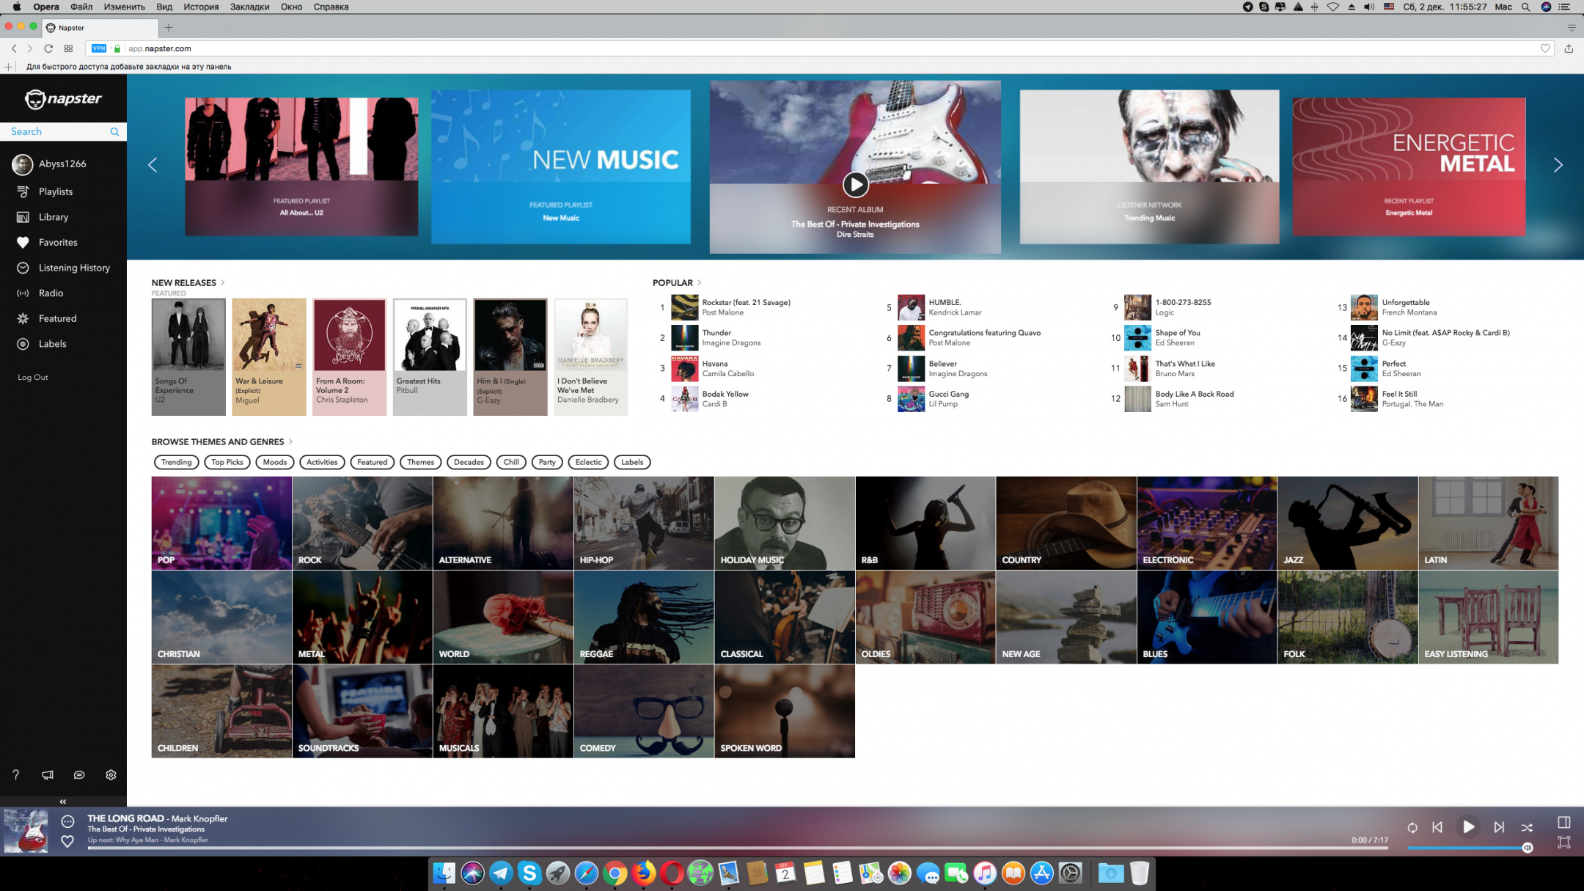Toggle full screen player view

1563,842
